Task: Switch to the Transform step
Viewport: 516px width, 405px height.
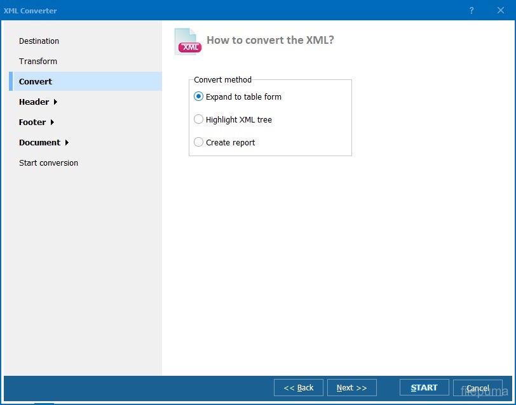Action: pyautogui.click(x=38, y=62)
